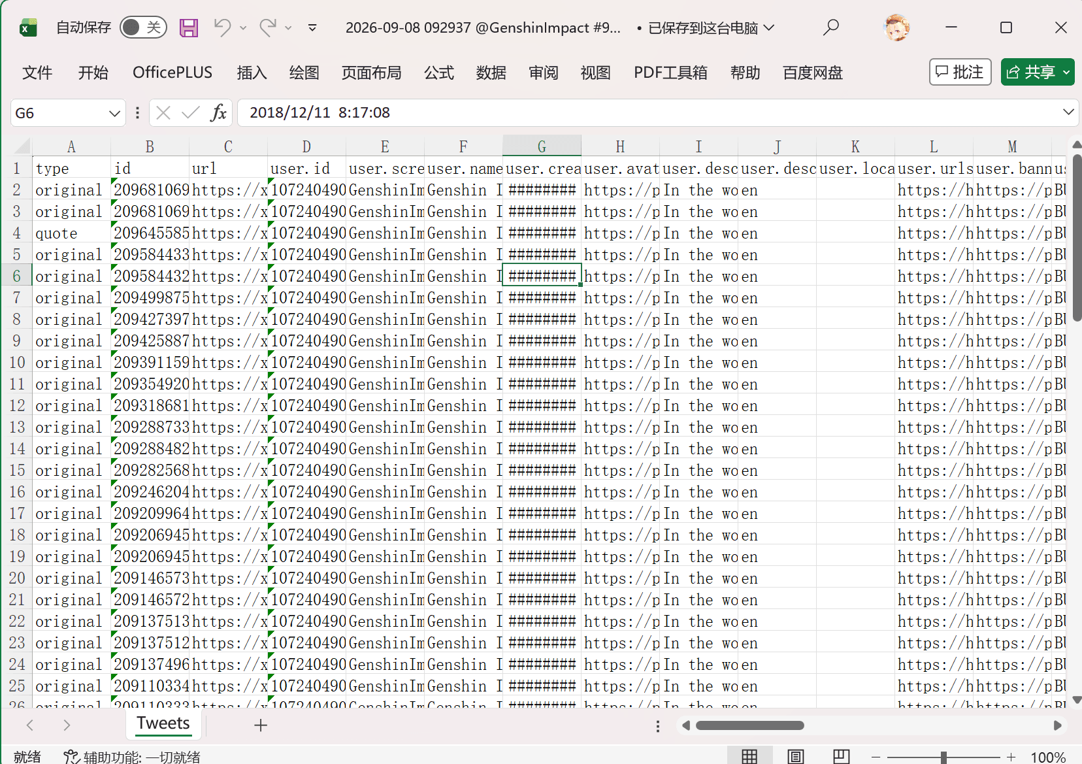Confirm formula entry with the checkmark icon
Viewport: 1082px width, 764px height.
point(191,113)
